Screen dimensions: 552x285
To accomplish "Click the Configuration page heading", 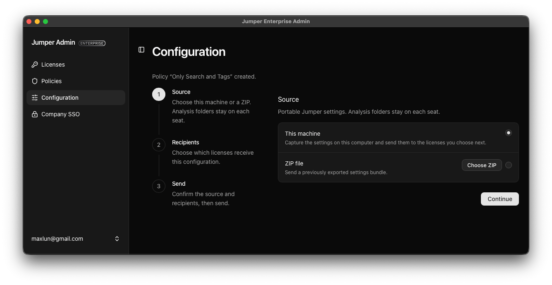I will click(x=189, y=52).
